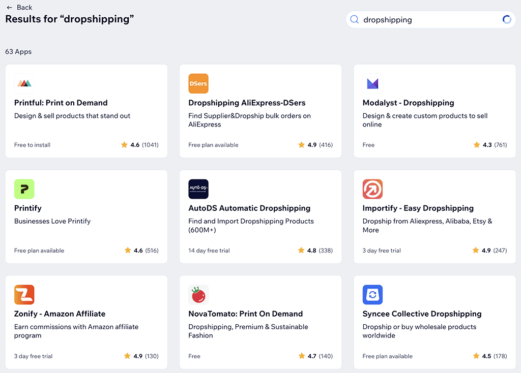Image resolution: width=521 pixels, height=373 pixels.
Task: Click 'Dropship from Aliexpress, Alibaba' description
Action: [427, 226]
